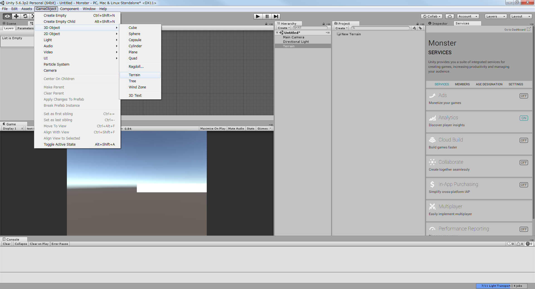
Task: Open the SETTINGS services tab
Action: (516, 84)
